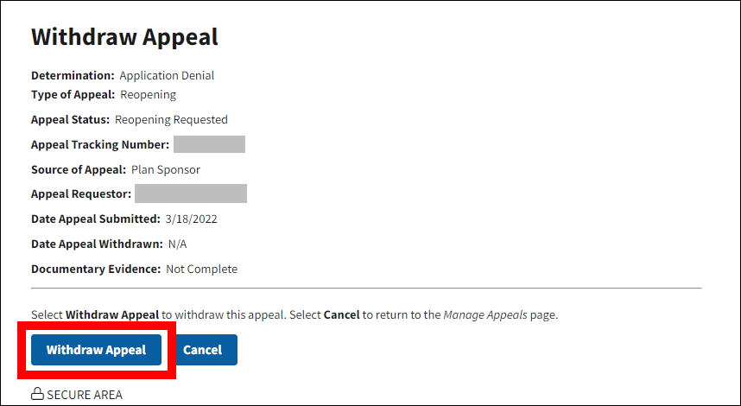This screenshot has height=406, width=741.
Task: Select the Appeal Status label
Action: 70,119
